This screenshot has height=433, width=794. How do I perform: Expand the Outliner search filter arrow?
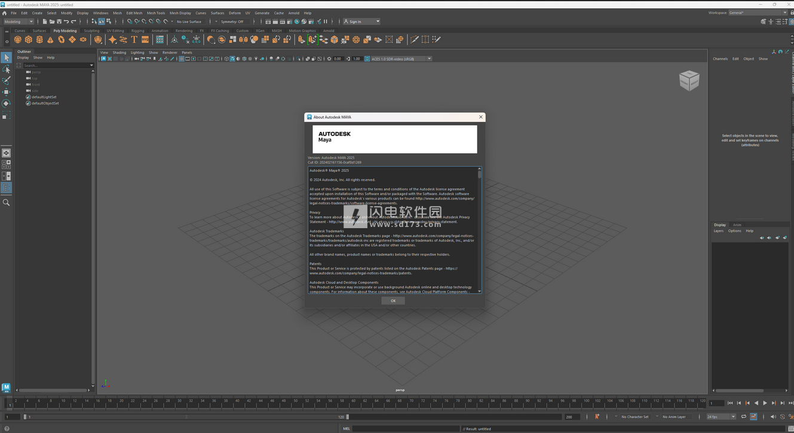tap(91, 65)
